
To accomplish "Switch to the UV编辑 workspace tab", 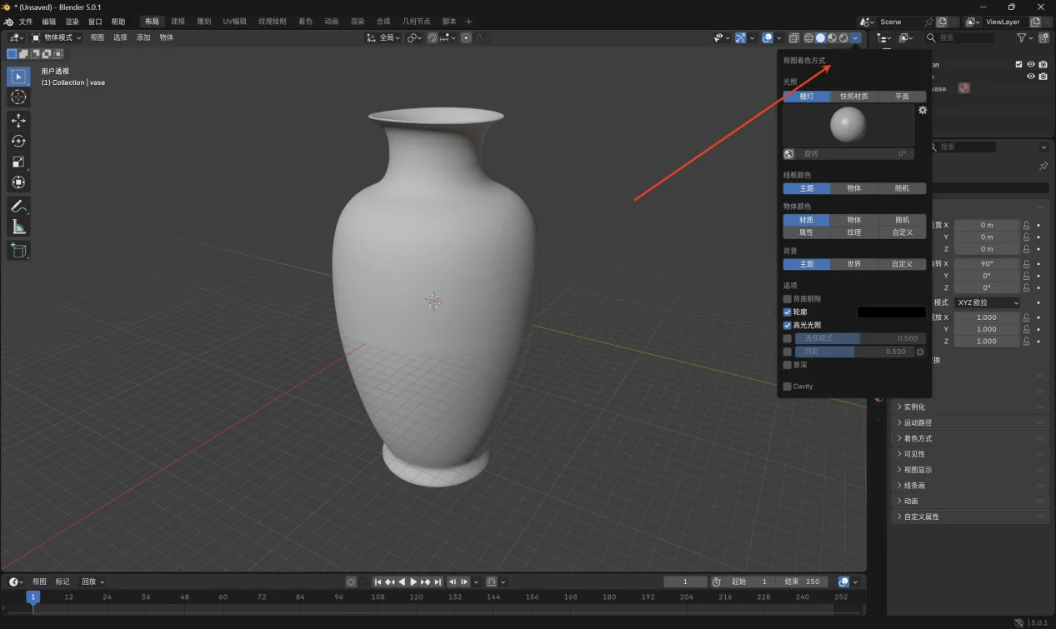I will 234,22.
